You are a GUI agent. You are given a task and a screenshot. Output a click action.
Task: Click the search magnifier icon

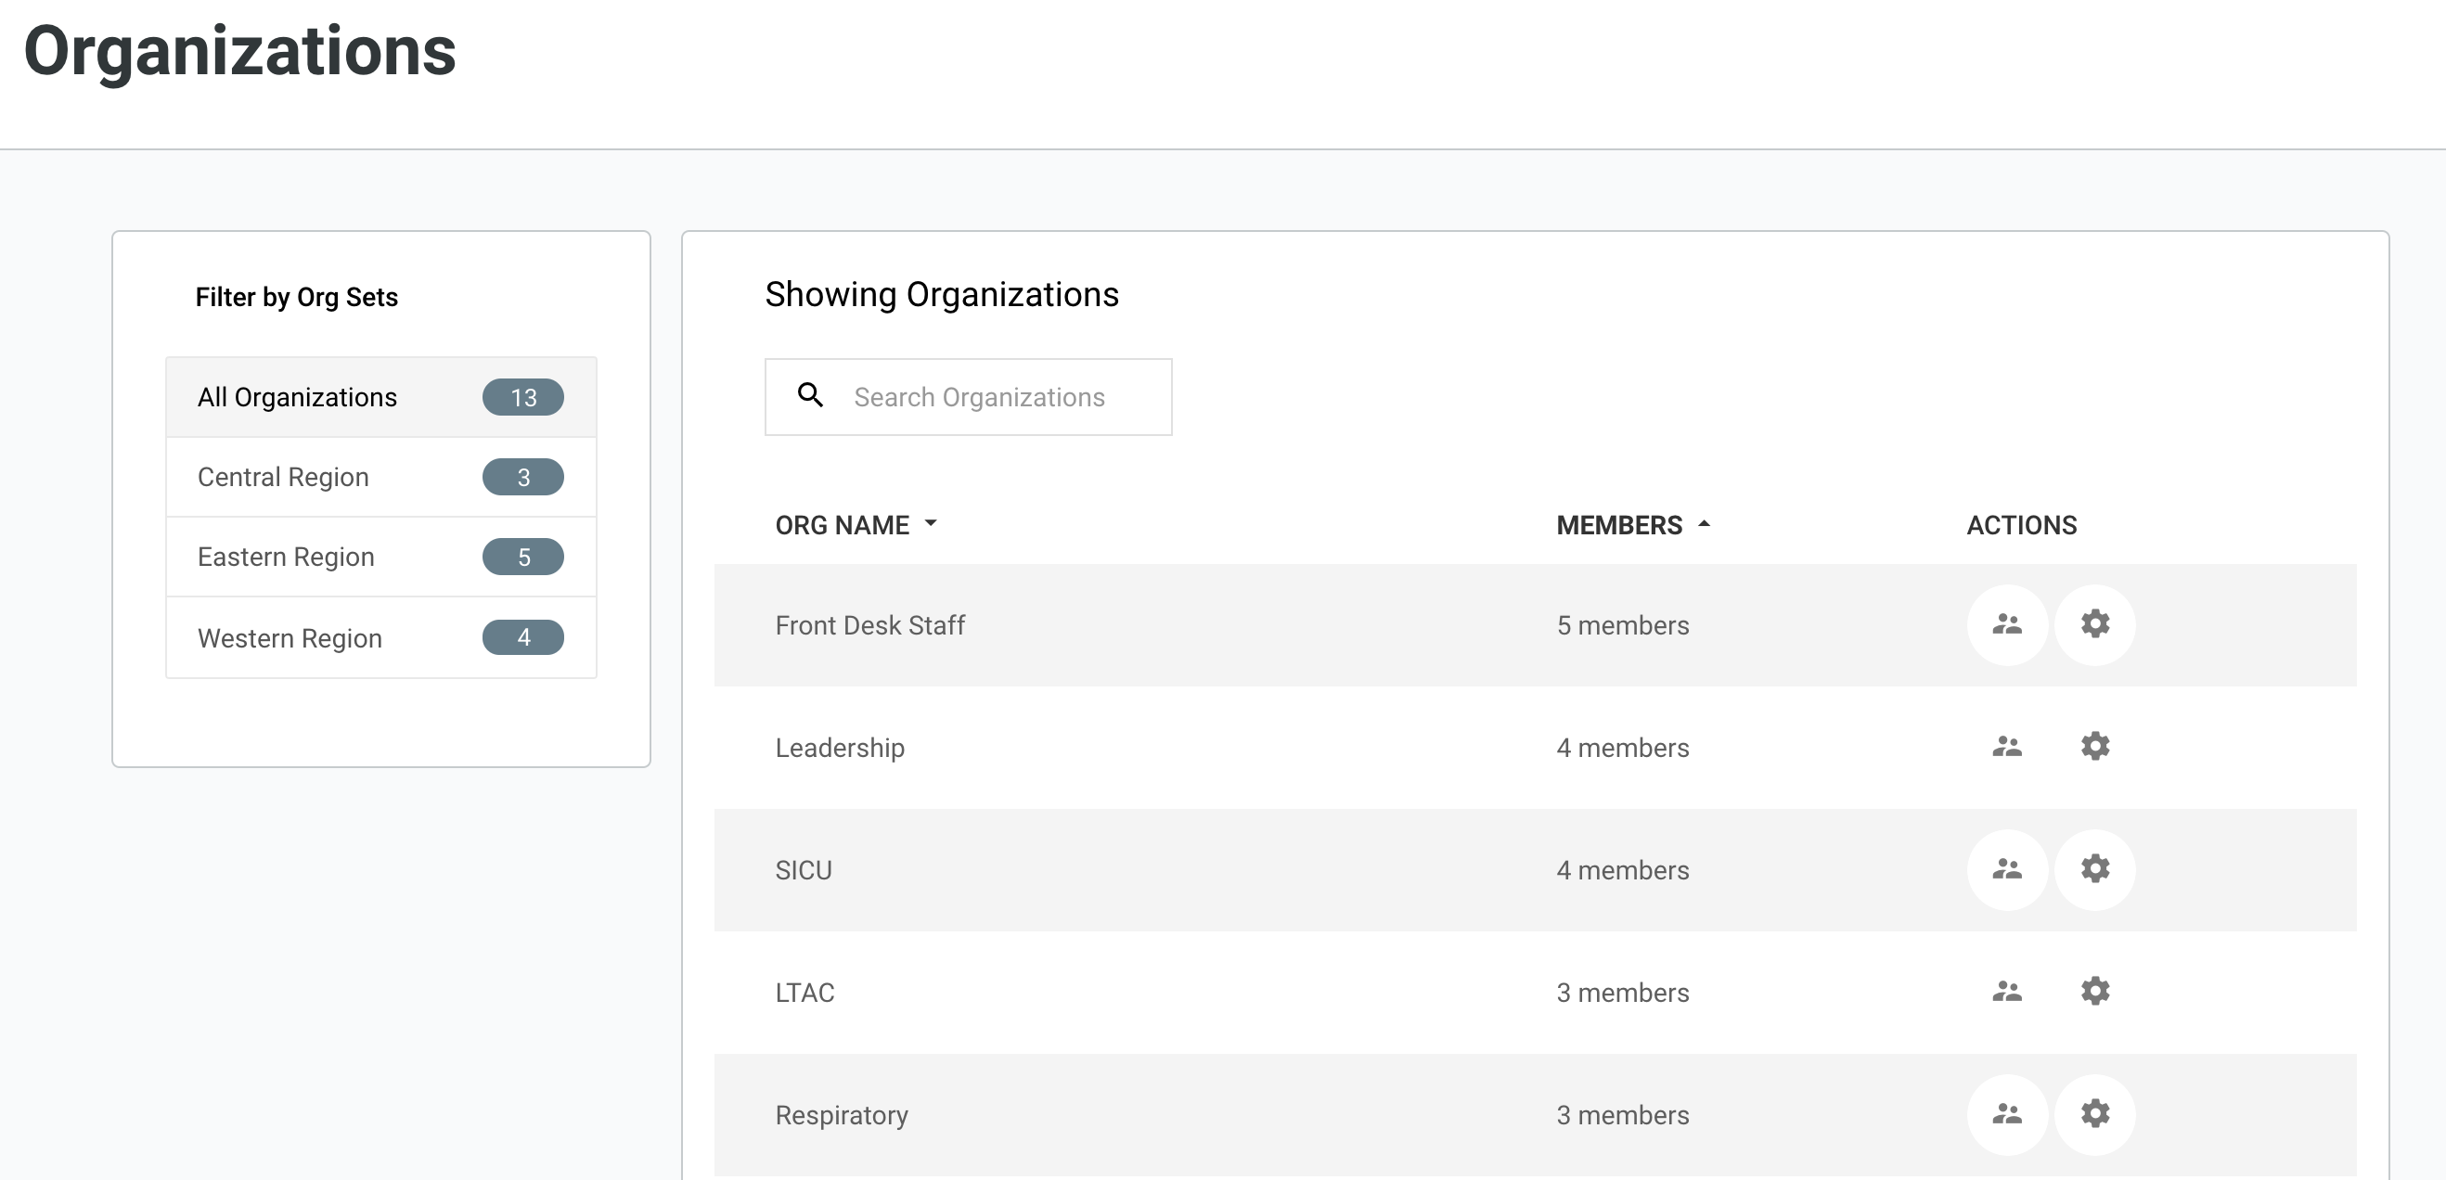coord(810,395)
